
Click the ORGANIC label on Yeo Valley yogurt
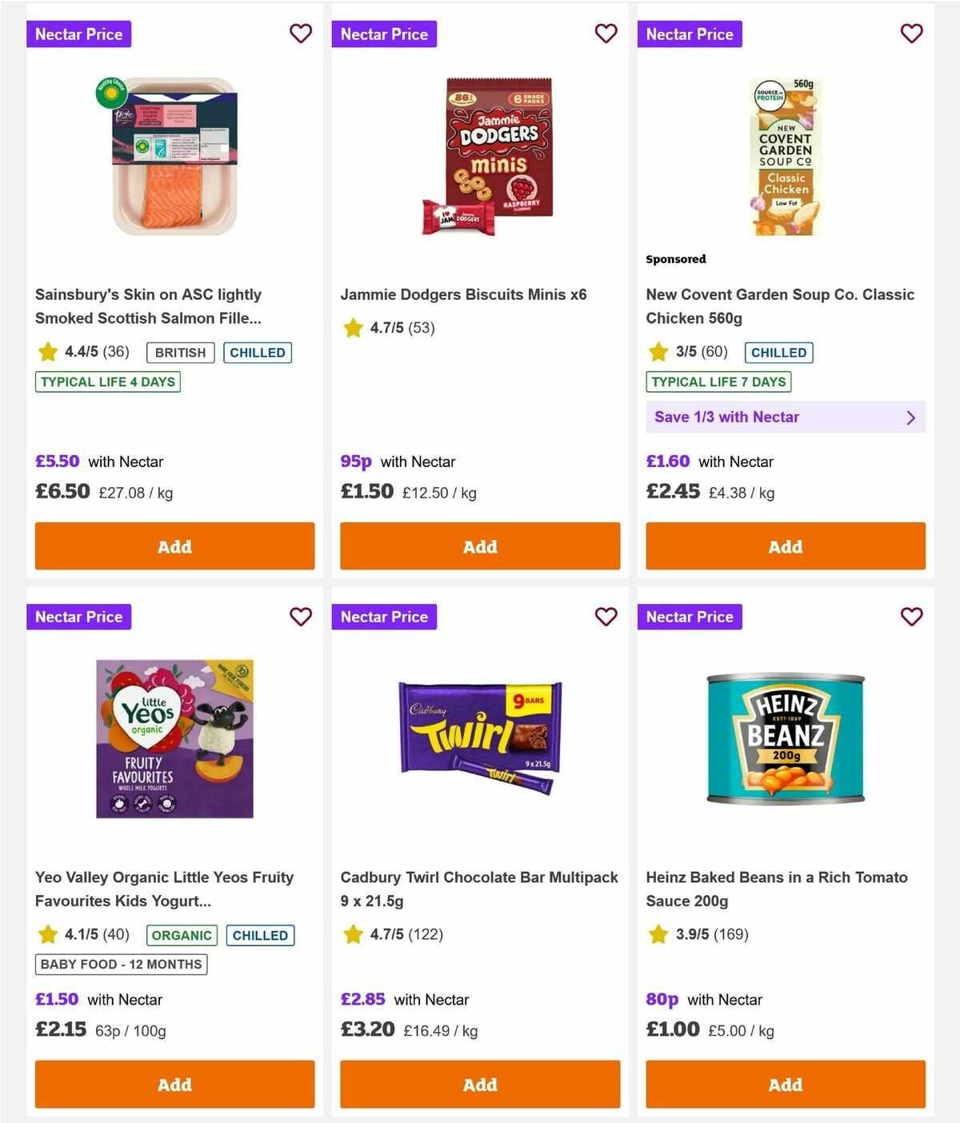point(182,935)
